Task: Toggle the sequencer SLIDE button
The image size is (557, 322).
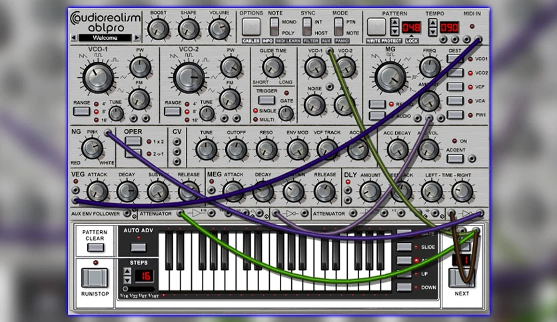Action: coord(404,247)
